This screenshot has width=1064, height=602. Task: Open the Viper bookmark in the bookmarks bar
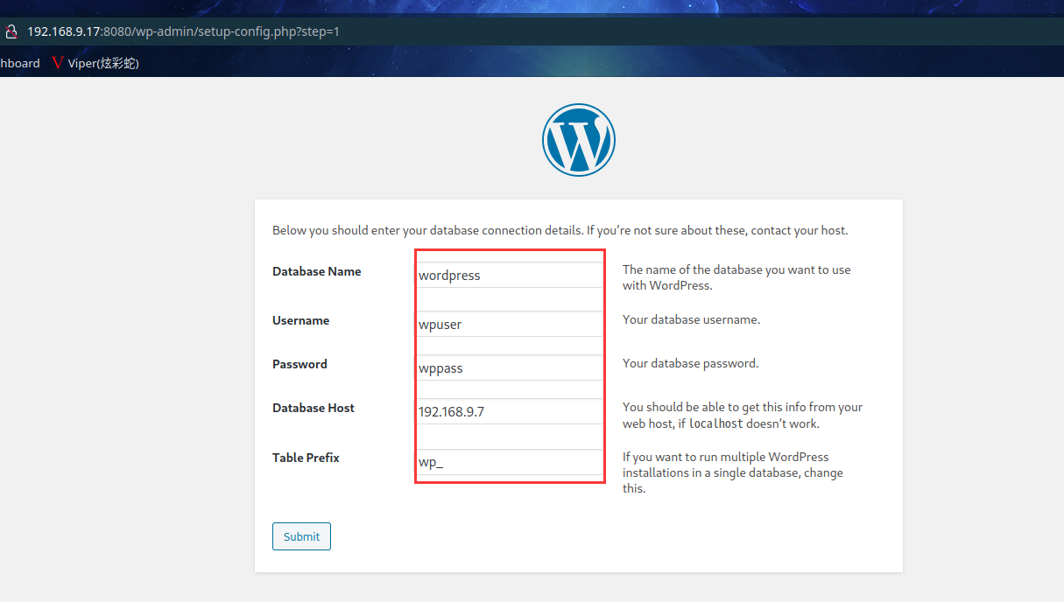pyautogui.click(x=95, y=63)
